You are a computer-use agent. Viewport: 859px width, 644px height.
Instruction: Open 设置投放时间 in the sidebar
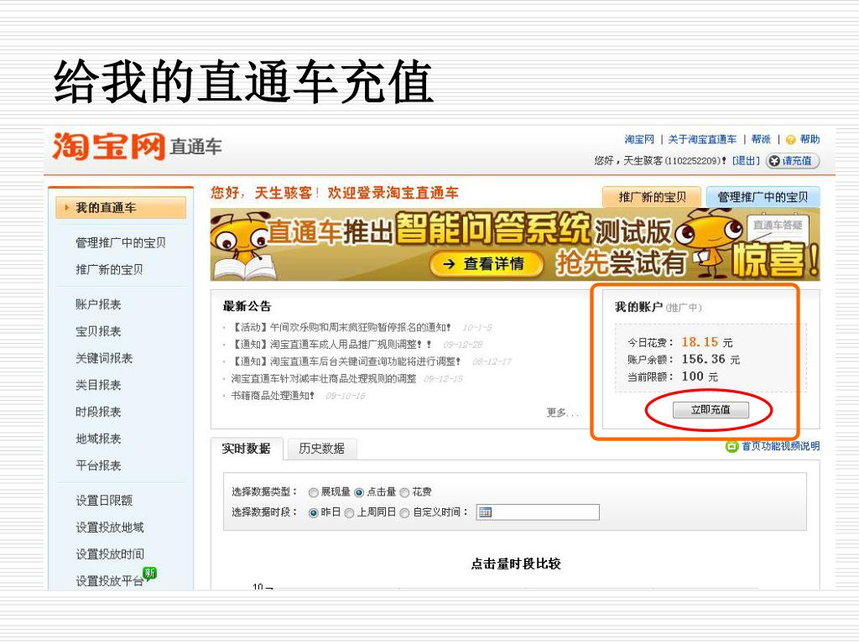tap(110, 554)
